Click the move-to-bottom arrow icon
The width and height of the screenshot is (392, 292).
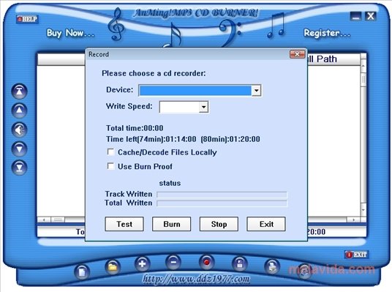tap(19, 168)
